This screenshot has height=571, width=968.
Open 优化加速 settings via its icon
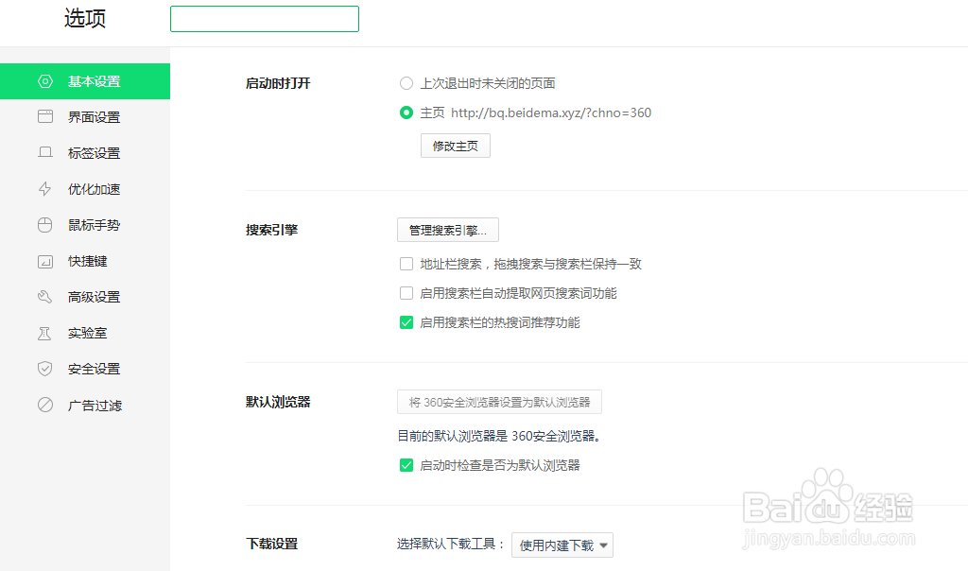(x=44, y=188)
